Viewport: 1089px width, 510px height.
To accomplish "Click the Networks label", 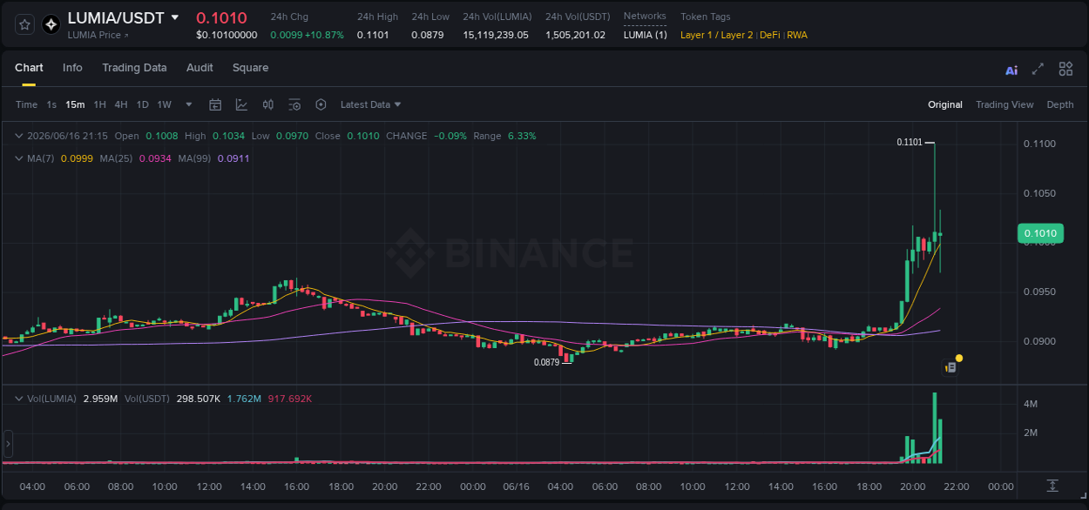I will click(645, 17).
